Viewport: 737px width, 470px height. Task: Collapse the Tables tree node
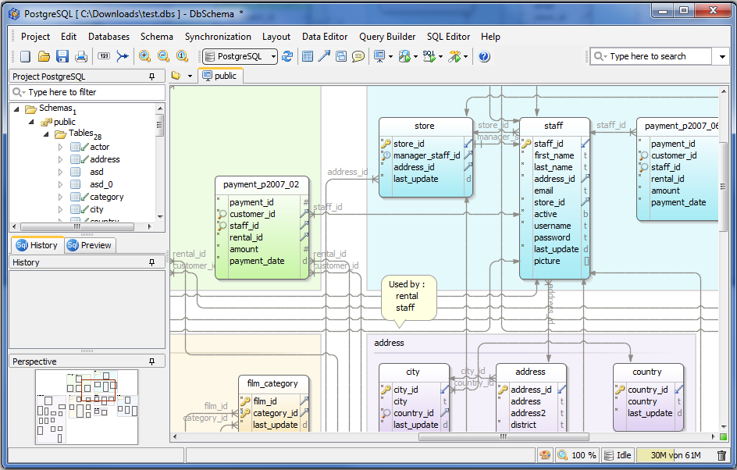coord(48,134)
